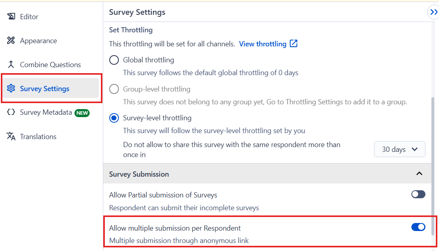The width and height of the screenshot is (439, 251).
Task: Click the Appearance brush icon
Action: [11, 41]
